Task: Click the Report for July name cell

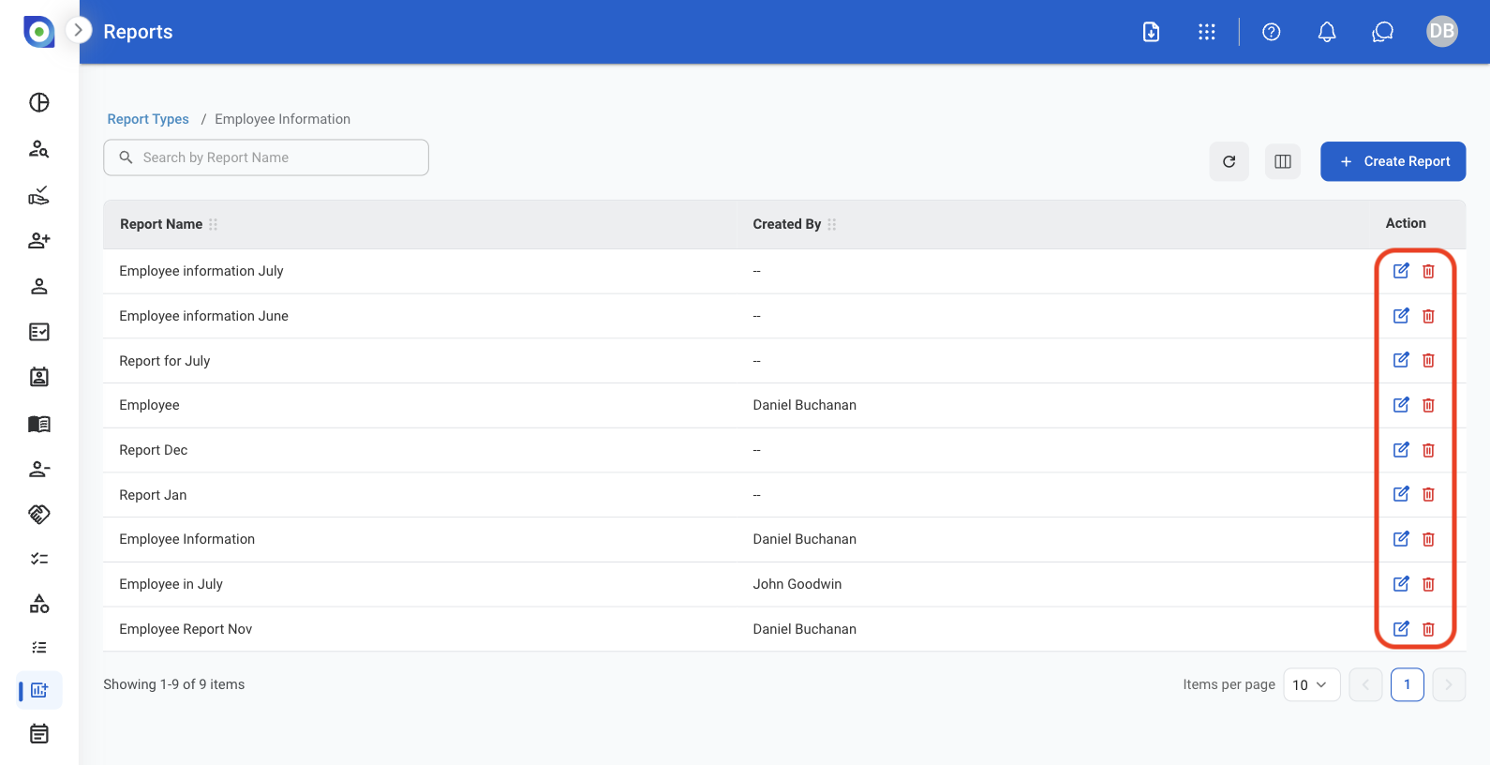Action: pos(164,361)
